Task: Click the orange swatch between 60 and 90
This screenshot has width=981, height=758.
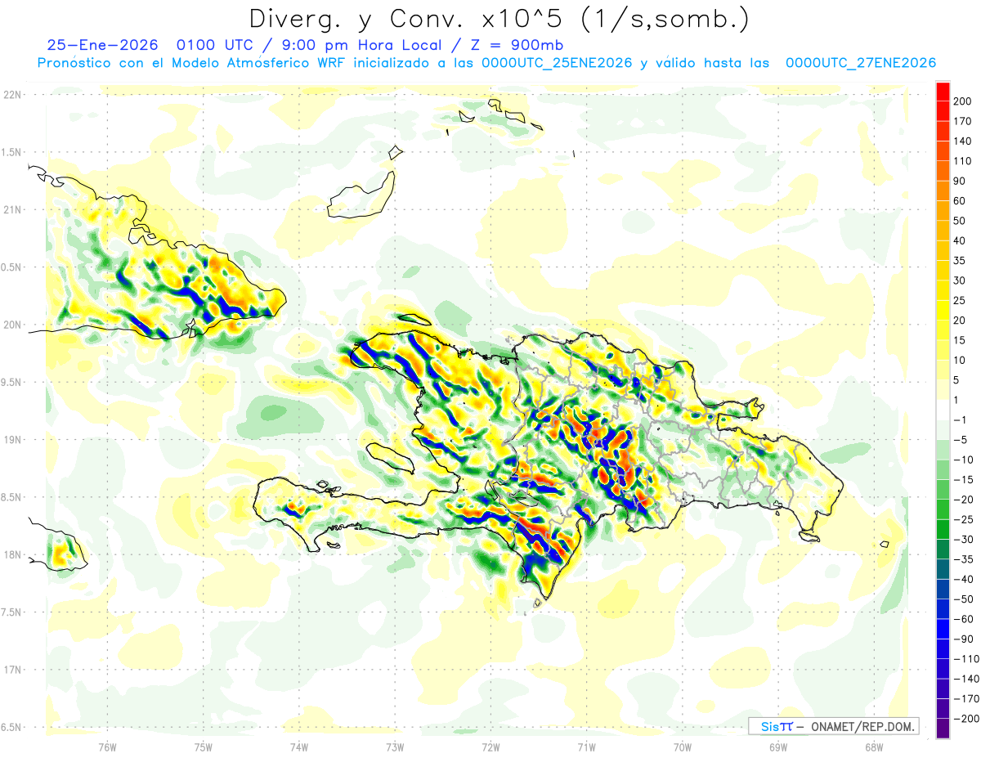Action: point(943,191)
